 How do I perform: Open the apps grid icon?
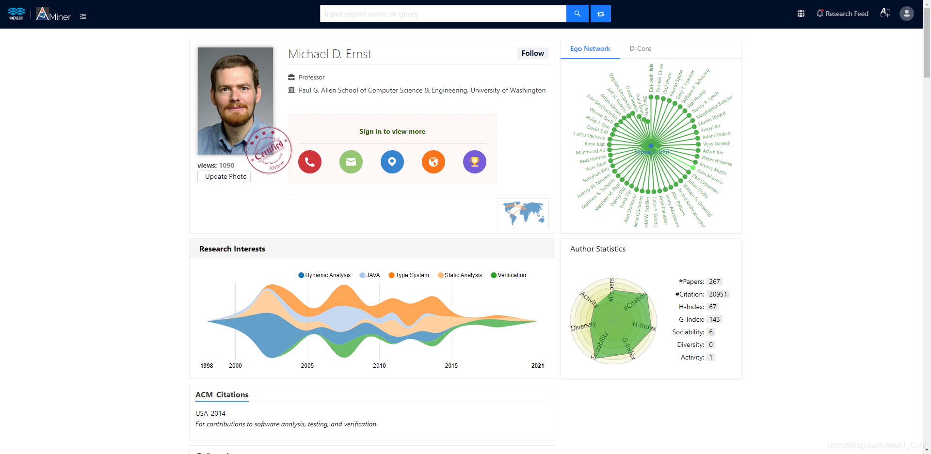(801, 14)
